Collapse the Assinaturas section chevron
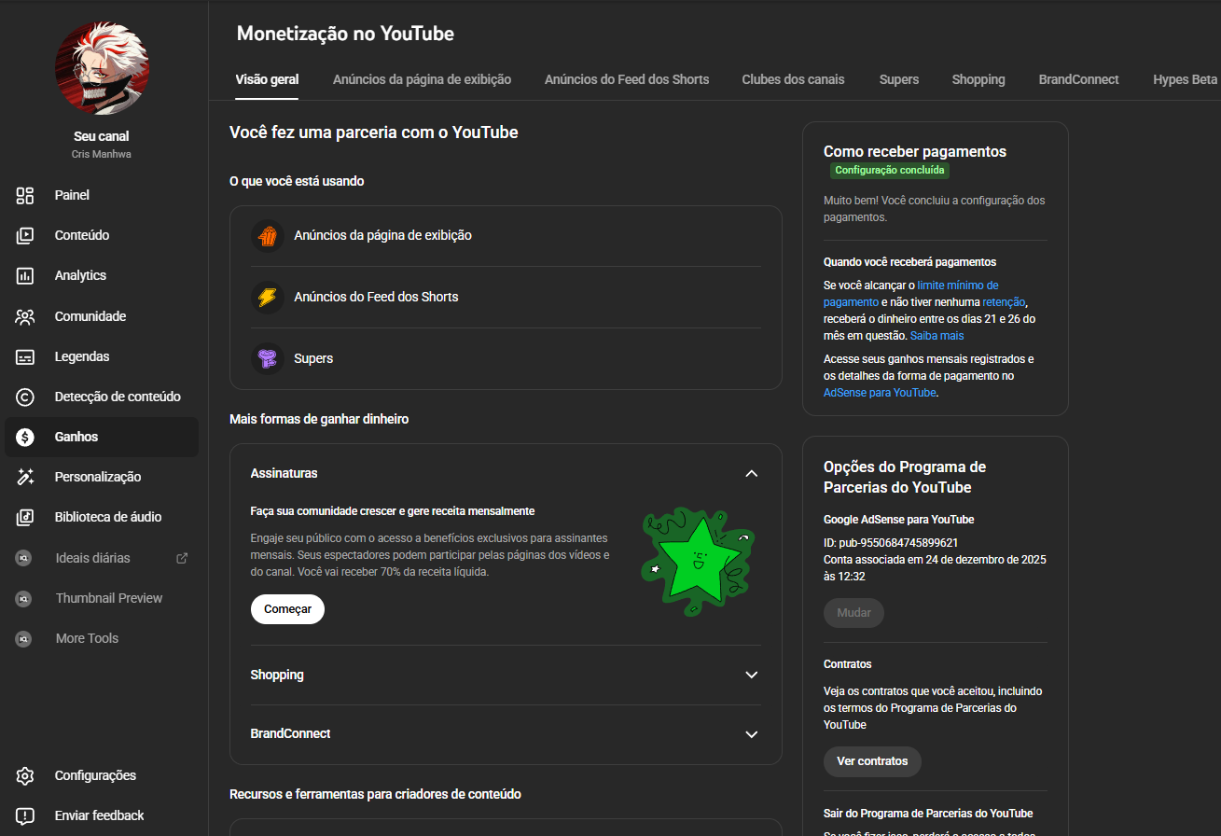The width and height of the screenshot is (1221, 836). (752, 473)
